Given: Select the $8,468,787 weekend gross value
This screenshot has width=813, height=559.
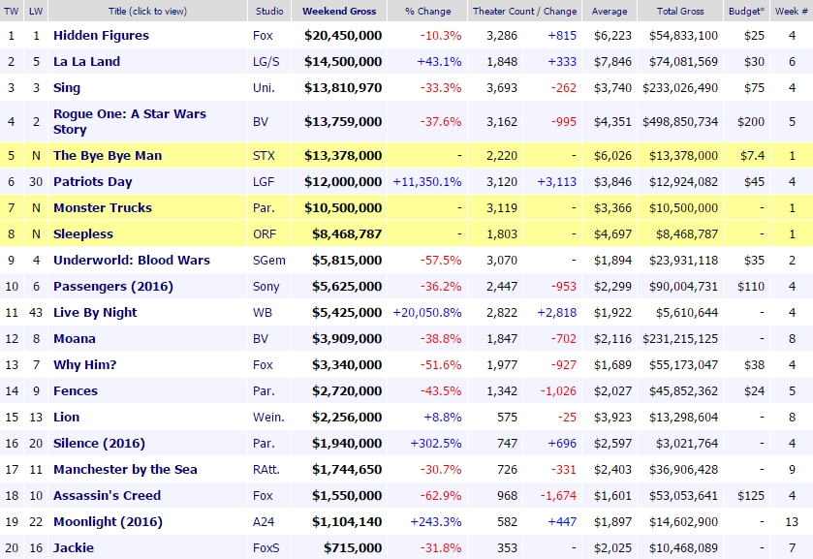Looking at the screenshot, I should [347, 233].
